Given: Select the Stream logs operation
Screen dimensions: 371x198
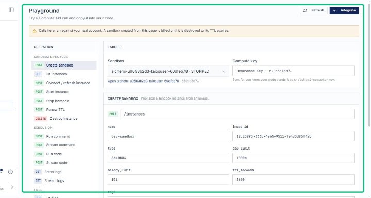Looking at the screenshot, I should (x=64, y=180).
